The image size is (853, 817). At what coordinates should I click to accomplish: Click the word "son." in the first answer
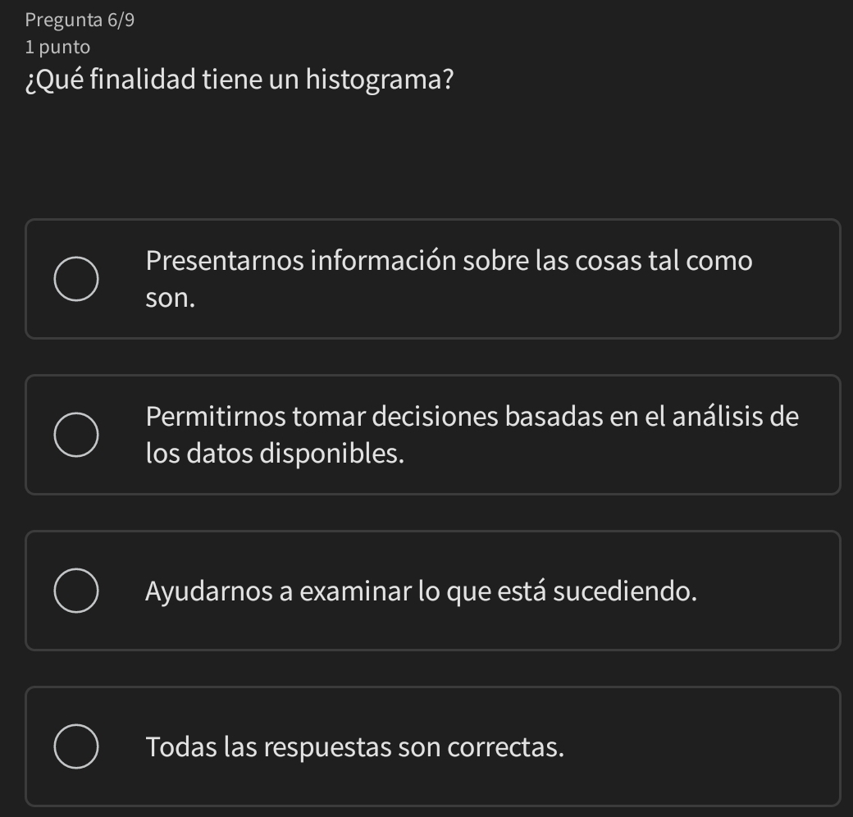pos(171,298)
